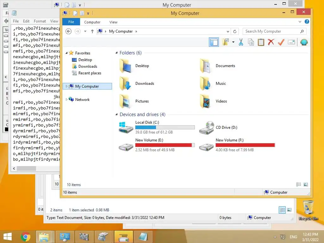The image size is (324, 243).
Task: Select the New Volume (F:) drive icon
Action: click(x=206, y=147)
